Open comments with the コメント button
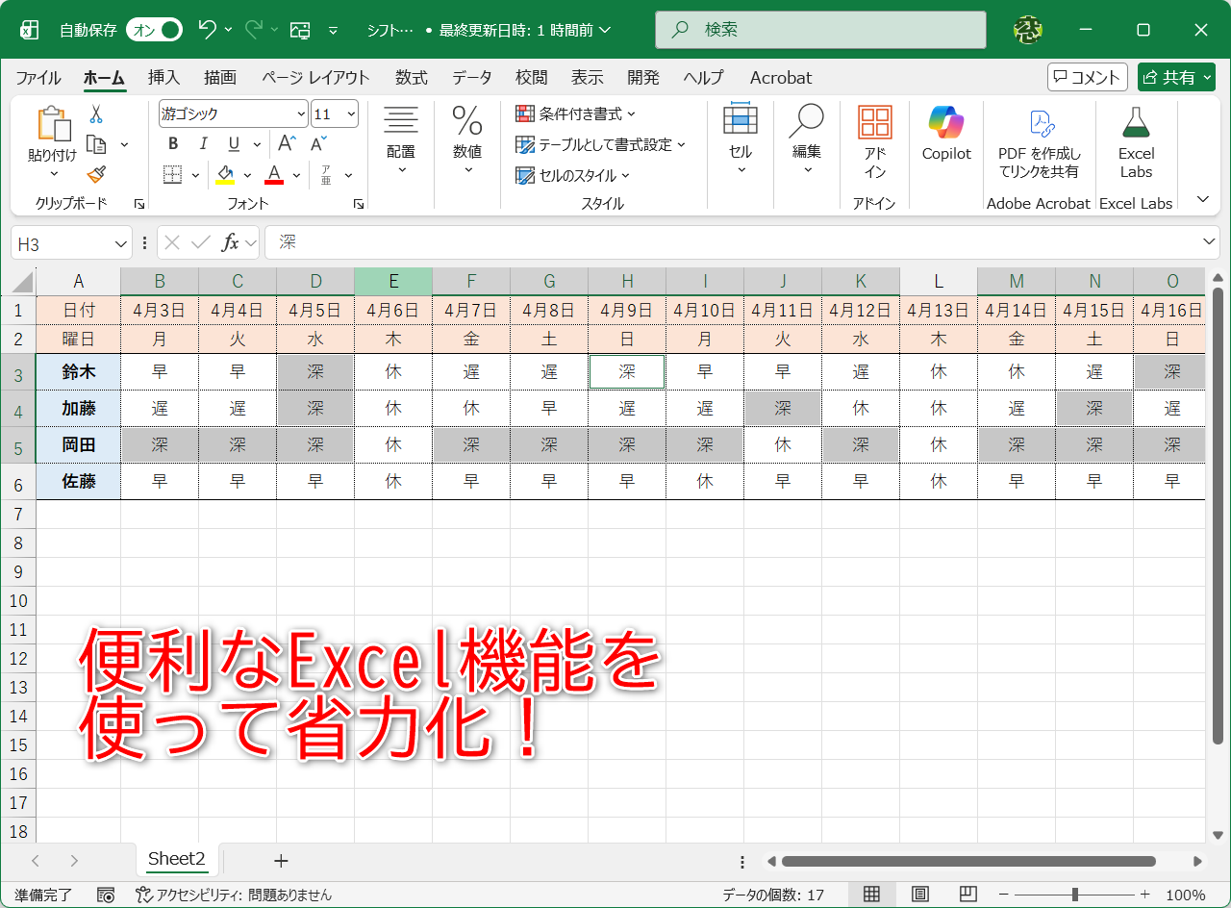Viewport: 1231px width, 908px height. tap(1087, 77)
